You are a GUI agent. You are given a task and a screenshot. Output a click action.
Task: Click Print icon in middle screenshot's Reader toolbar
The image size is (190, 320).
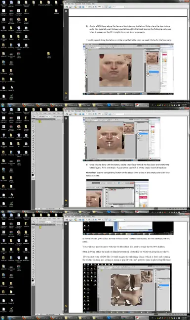(67, 114)
